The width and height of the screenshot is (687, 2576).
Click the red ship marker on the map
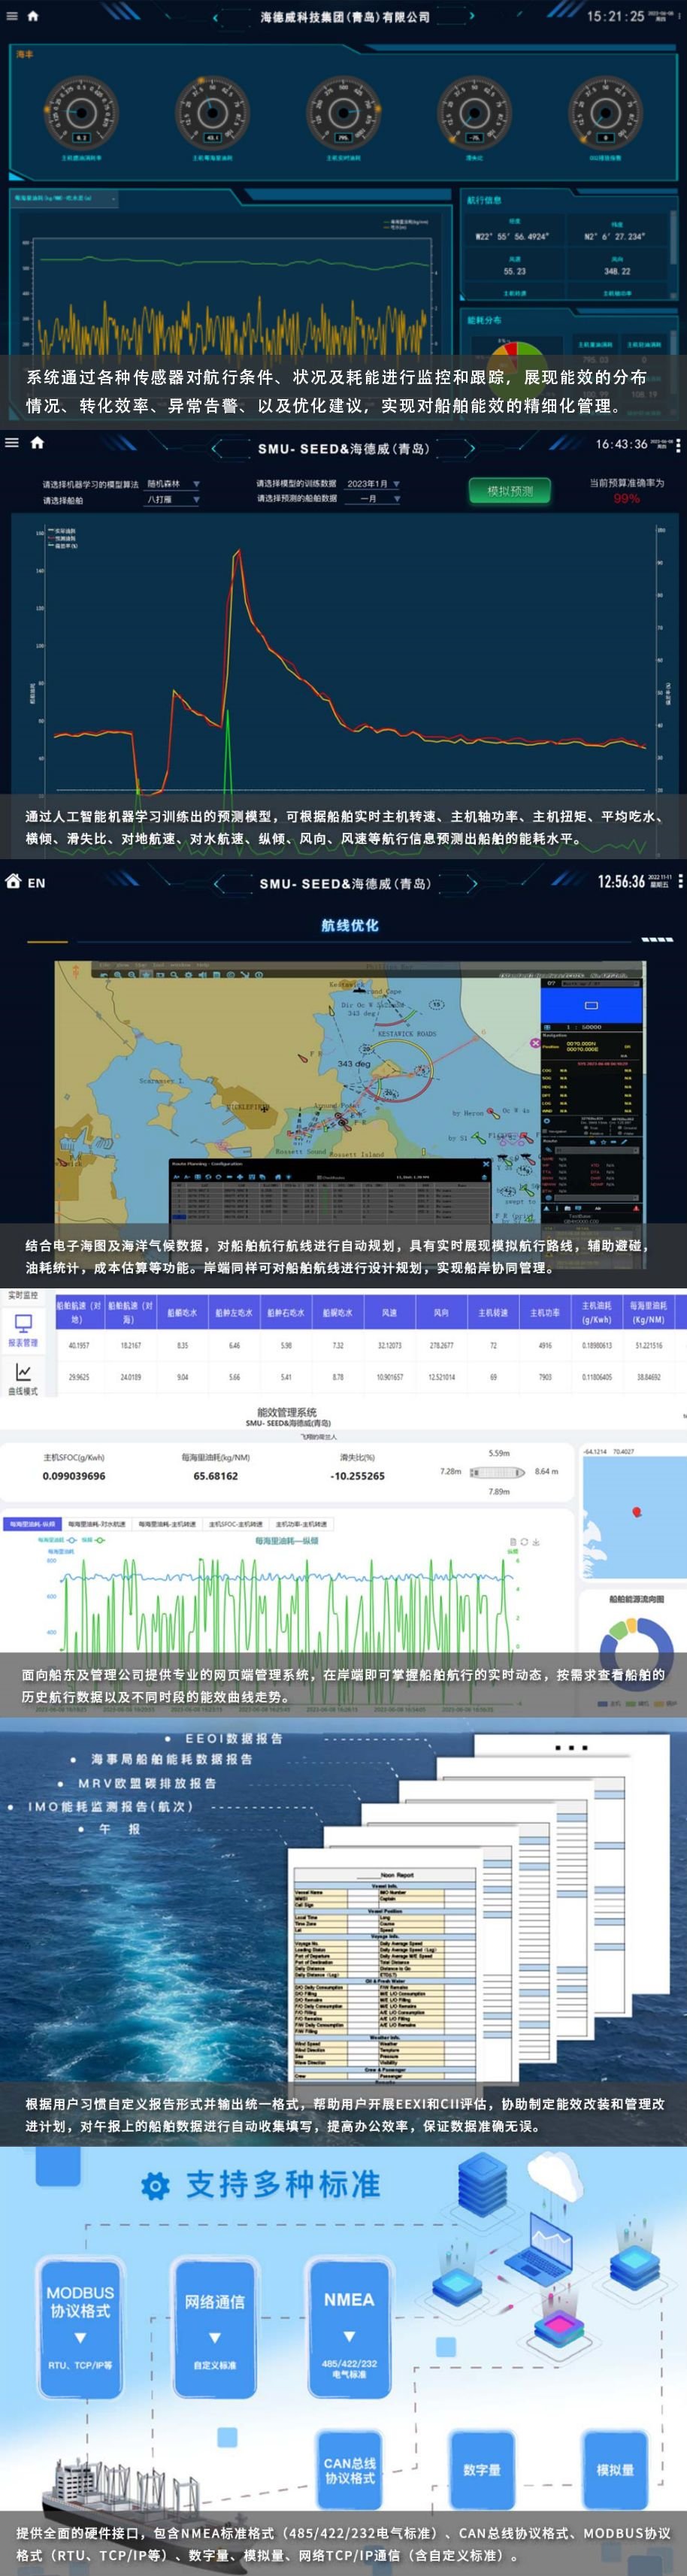point(637,1512)
